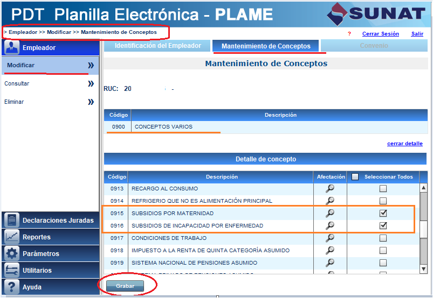Expand the Consultar menu chevron
This screenshot has width=433, height=298.
[91, 84]
